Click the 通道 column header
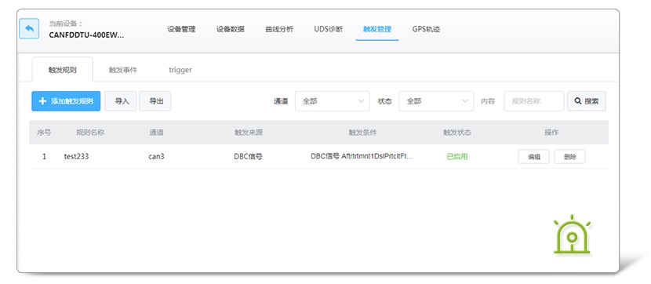 [x=157, y=133]
